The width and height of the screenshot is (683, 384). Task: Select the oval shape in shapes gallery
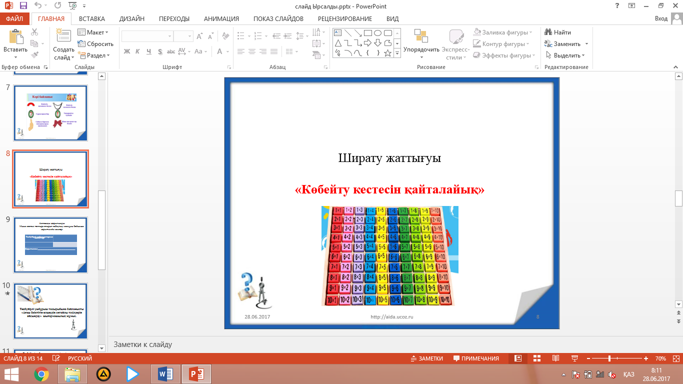pos(377,33)
